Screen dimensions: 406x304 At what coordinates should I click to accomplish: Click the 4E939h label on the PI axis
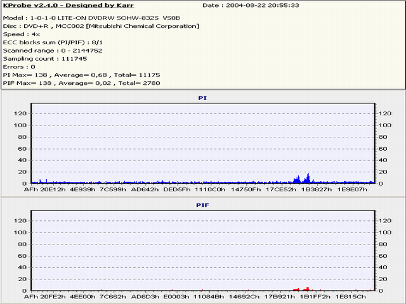pyautogui.click(x=82, y=189)
